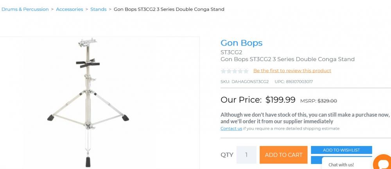
Task: Click the $199.99 price text
Action: click(280, 100)
